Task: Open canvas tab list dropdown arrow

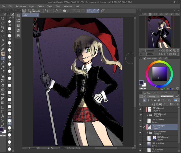Action: (135, 15)
